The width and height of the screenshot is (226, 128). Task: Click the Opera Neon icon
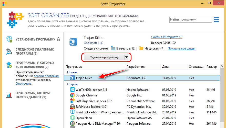pos(72,118)
